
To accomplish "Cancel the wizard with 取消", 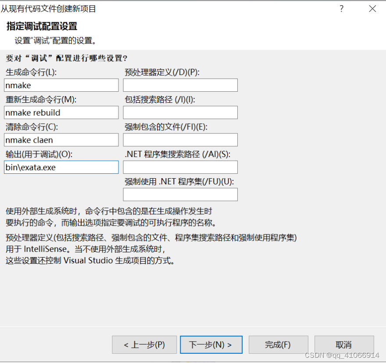I will click(344, 345).
